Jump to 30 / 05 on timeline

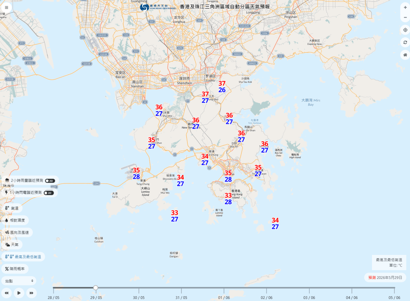[x=139, y=298]
